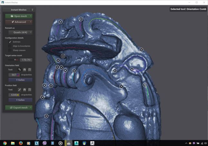Select the orientation scare brush (ghost) tool

click(x=30, y=69)
